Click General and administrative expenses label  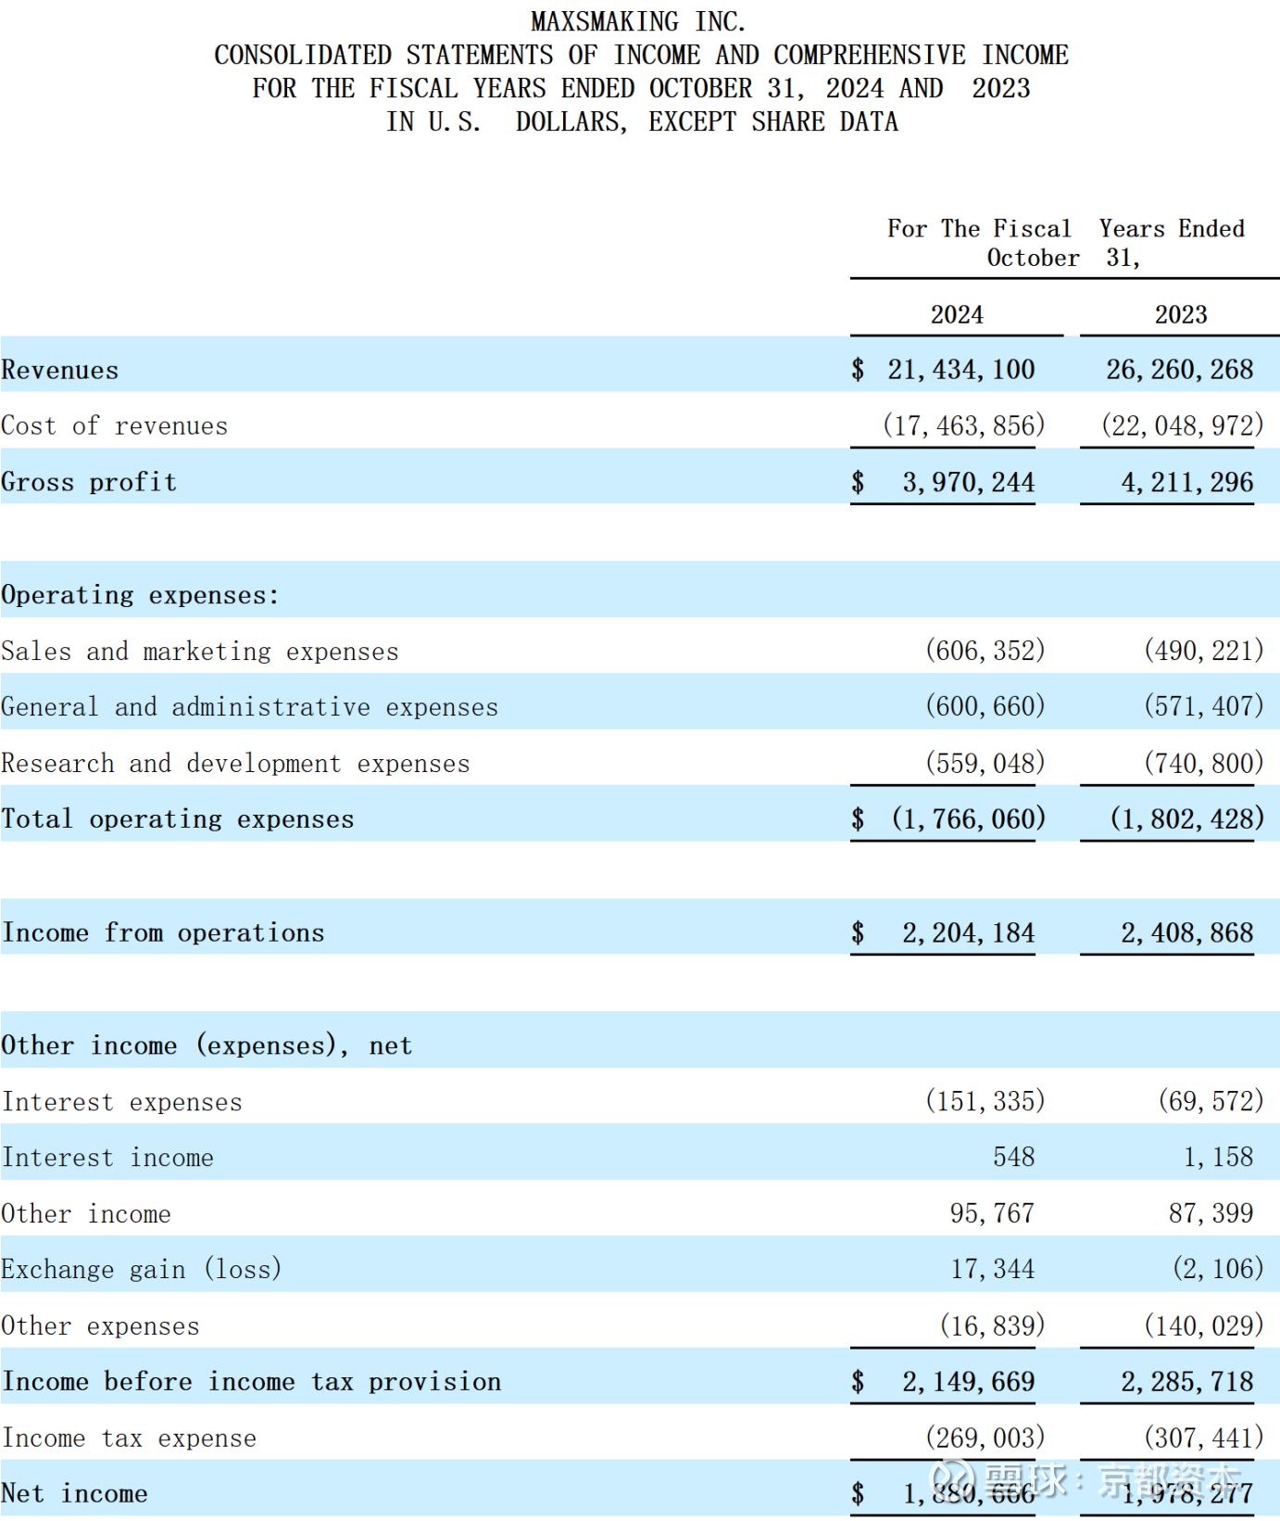(250, 707)
